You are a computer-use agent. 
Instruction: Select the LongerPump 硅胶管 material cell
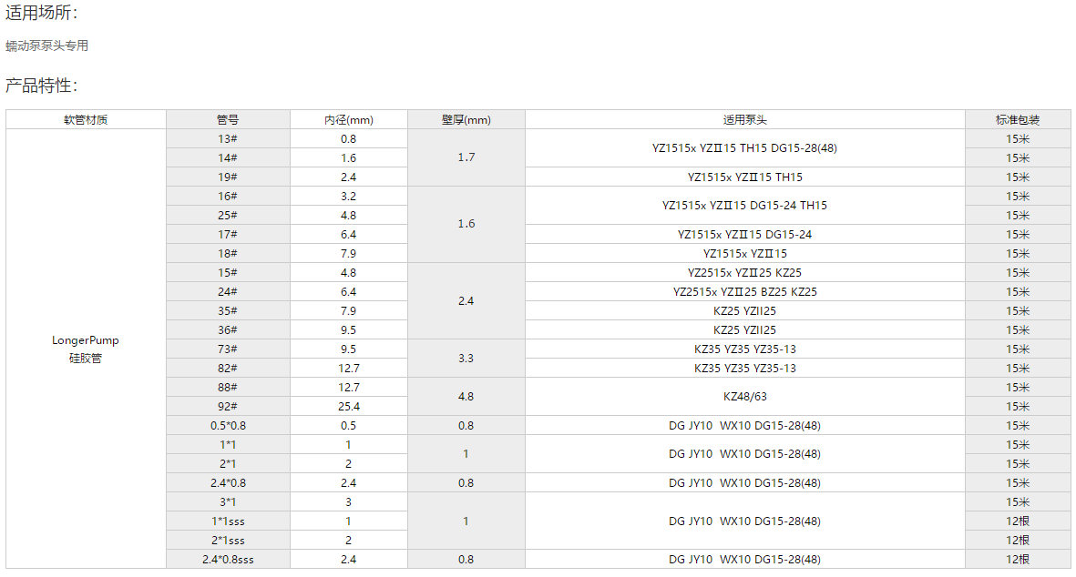[x=86, y=349]
